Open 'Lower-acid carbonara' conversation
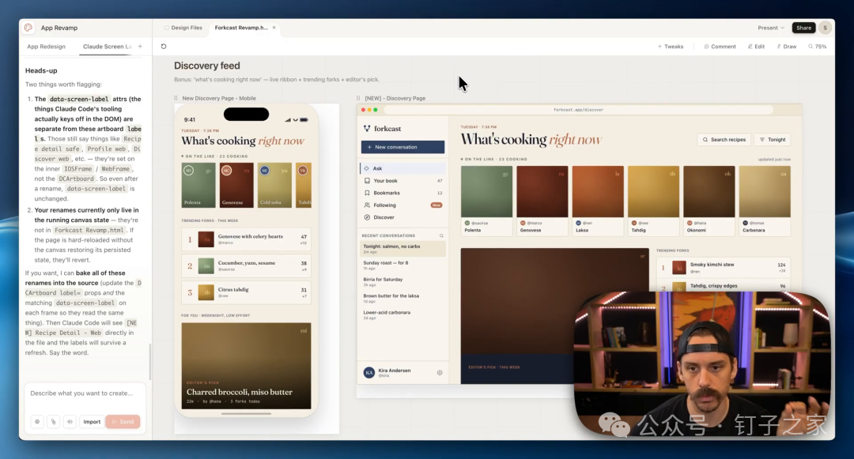 [402, 315]
